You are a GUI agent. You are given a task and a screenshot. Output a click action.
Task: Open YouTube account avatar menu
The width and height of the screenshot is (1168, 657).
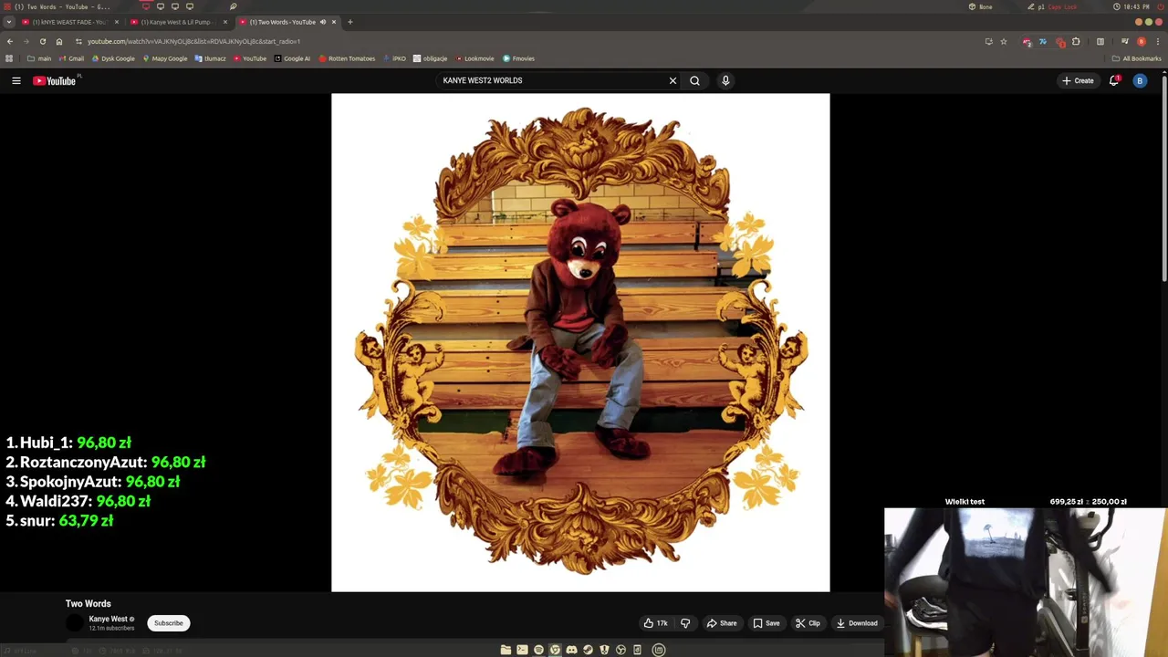pyautogui.click(x=1140, y=80)
